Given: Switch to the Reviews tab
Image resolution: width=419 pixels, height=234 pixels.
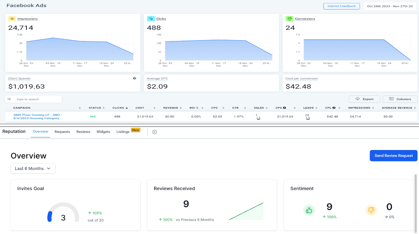Looking at the screenshot, I should coord(83,132).
